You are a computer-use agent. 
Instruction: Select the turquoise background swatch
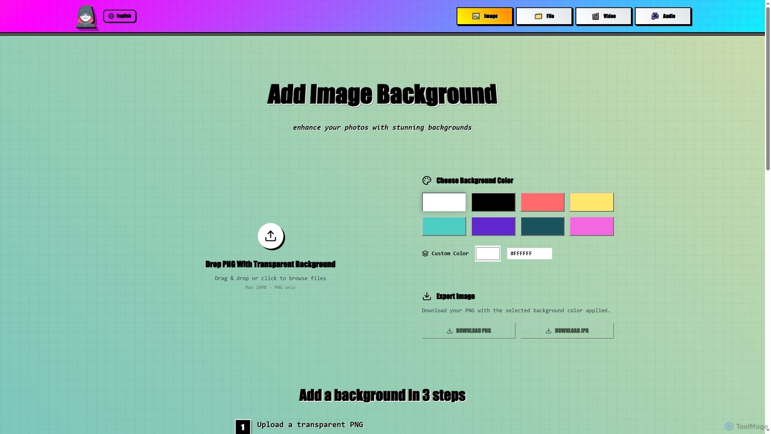pyautogui.click(x=444, y=227)
